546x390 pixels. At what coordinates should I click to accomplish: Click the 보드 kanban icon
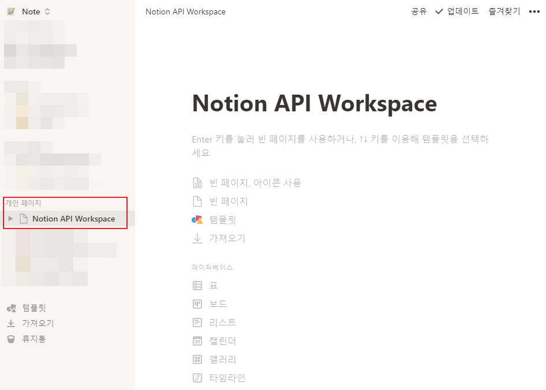click(x=197, y=304)
